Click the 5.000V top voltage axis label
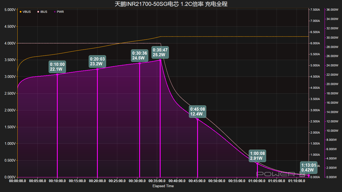The width and height of the screenshot is (342, 192). (10, 10)
